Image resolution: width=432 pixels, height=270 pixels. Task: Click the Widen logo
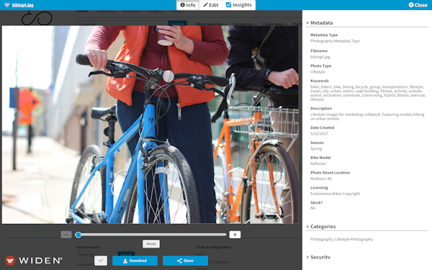click(34, 261)
